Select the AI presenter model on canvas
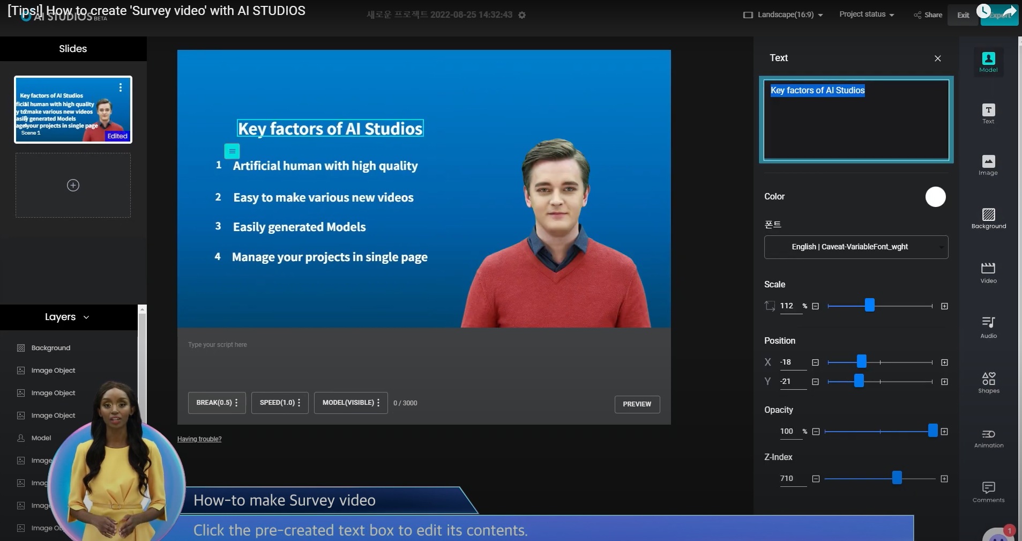This screenshot has width=1022, height=541. tap(557, 233)
